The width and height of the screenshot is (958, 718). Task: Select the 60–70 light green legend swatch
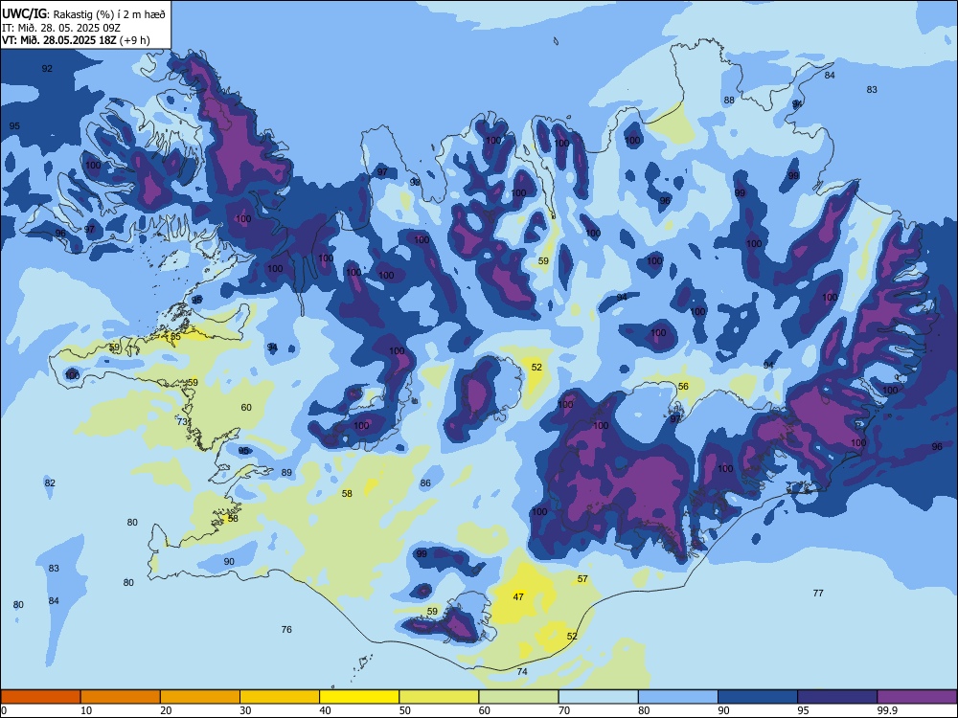click(518, 697)
